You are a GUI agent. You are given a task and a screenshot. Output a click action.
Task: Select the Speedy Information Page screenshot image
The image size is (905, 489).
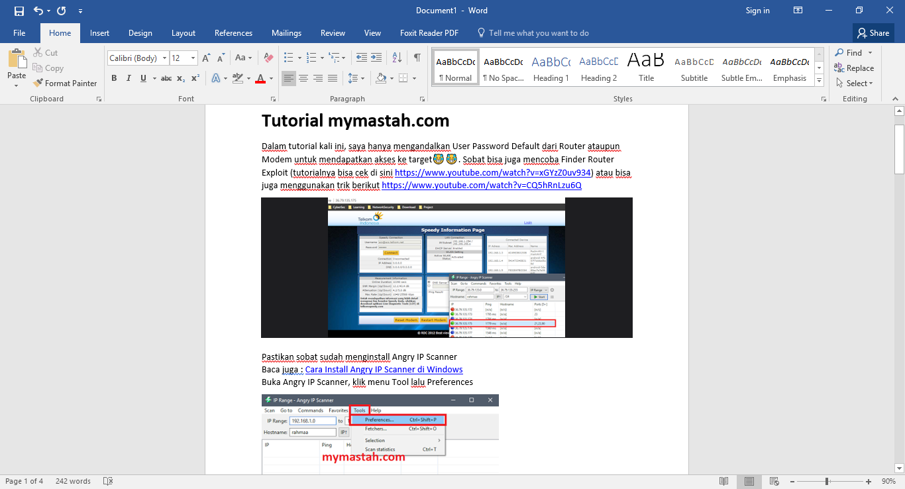click(x=447, y=267)
